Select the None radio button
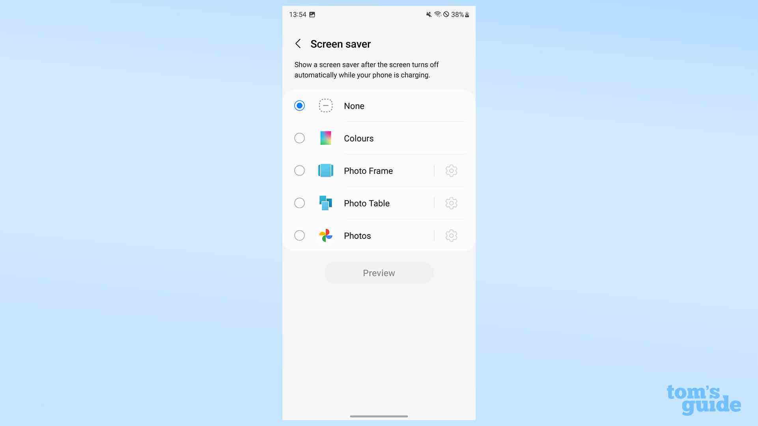The width and height of the screenshot is (758, 426). 299,106
